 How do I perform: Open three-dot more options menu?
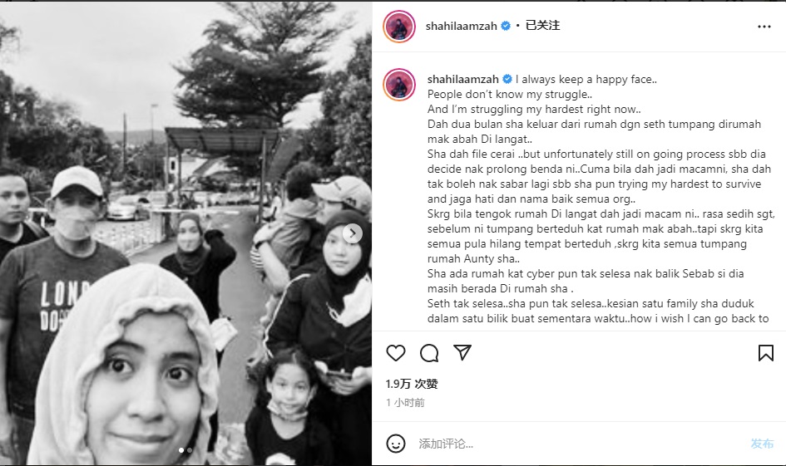click(764, 27)
